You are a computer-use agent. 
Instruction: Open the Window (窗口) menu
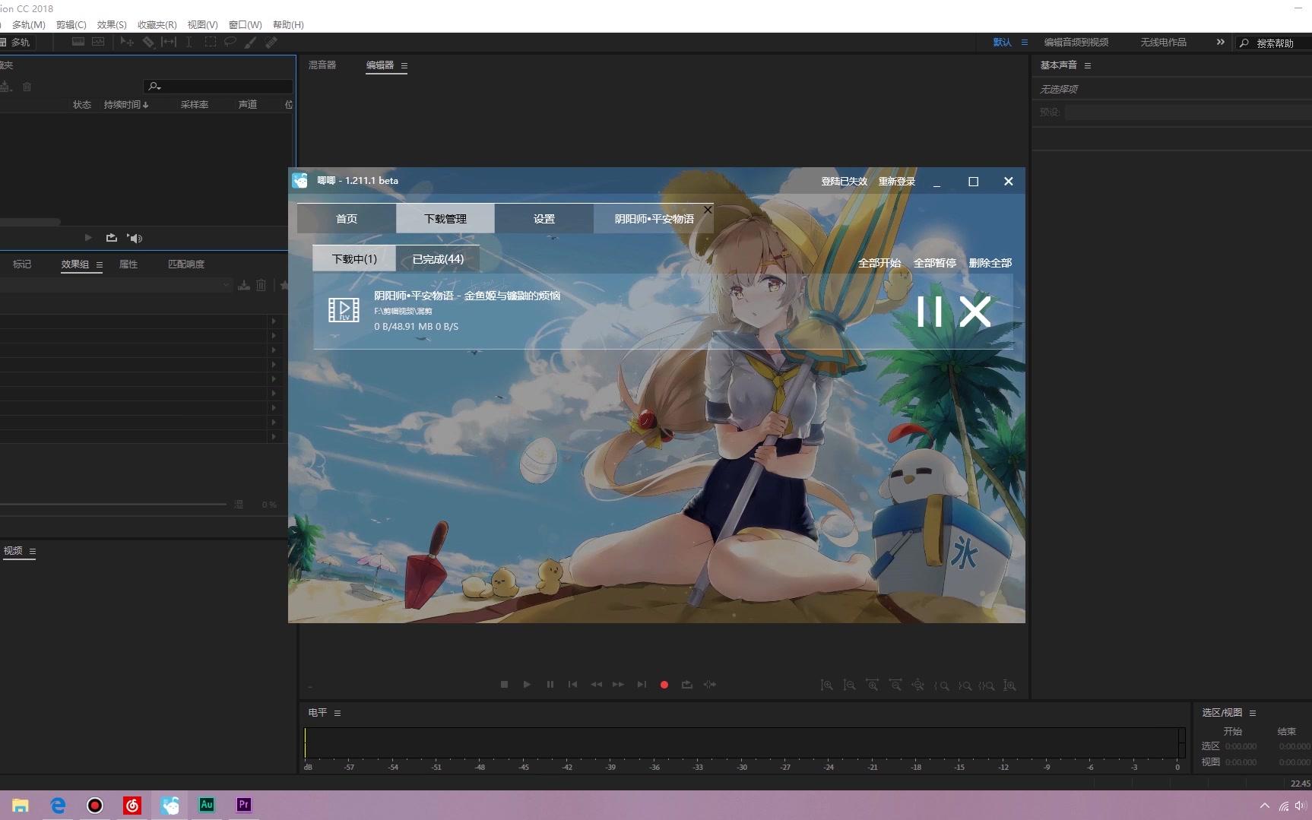click(x=245, y=24)
